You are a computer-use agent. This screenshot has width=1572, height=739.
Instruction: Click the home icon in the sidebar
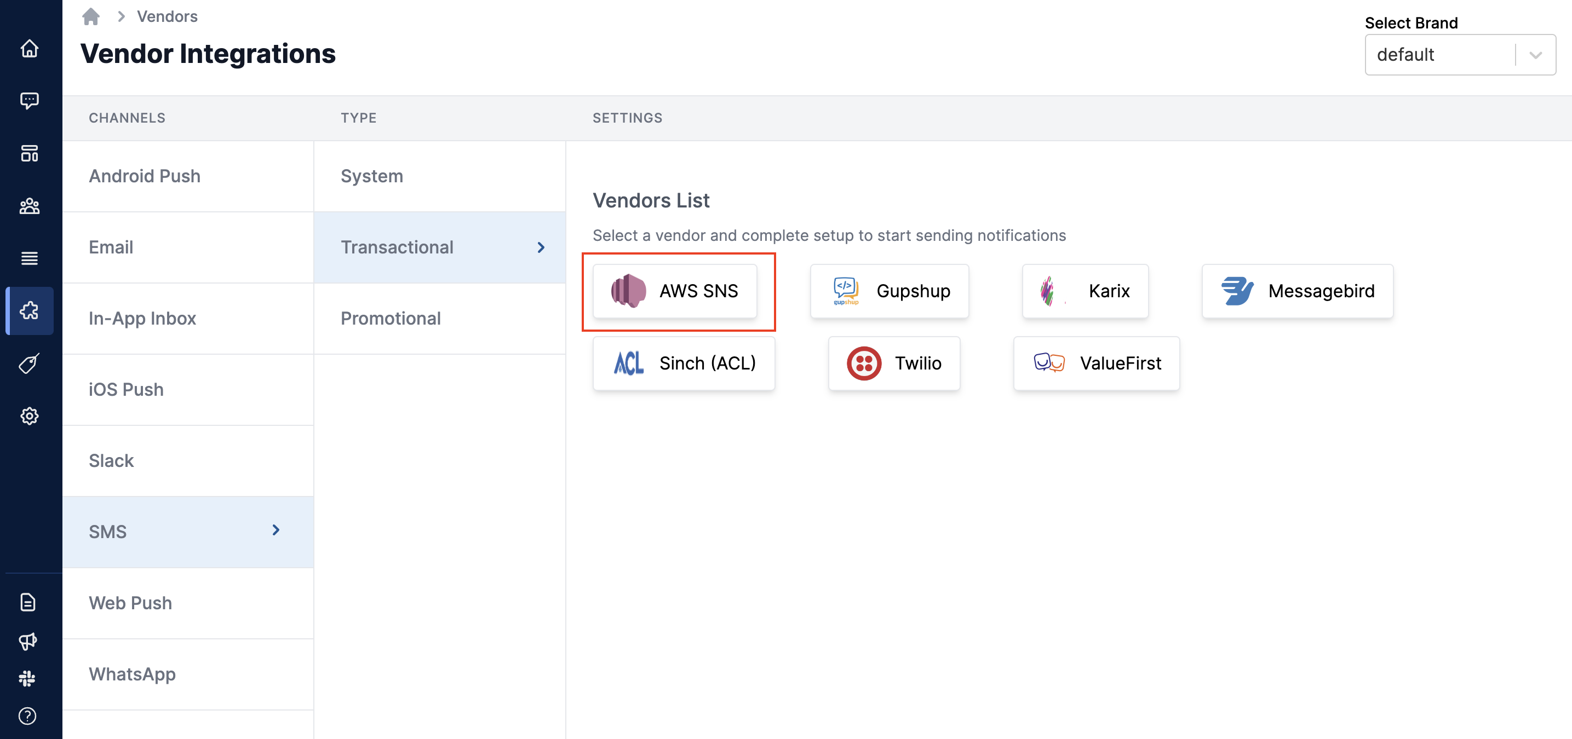[x=29, y=49]
